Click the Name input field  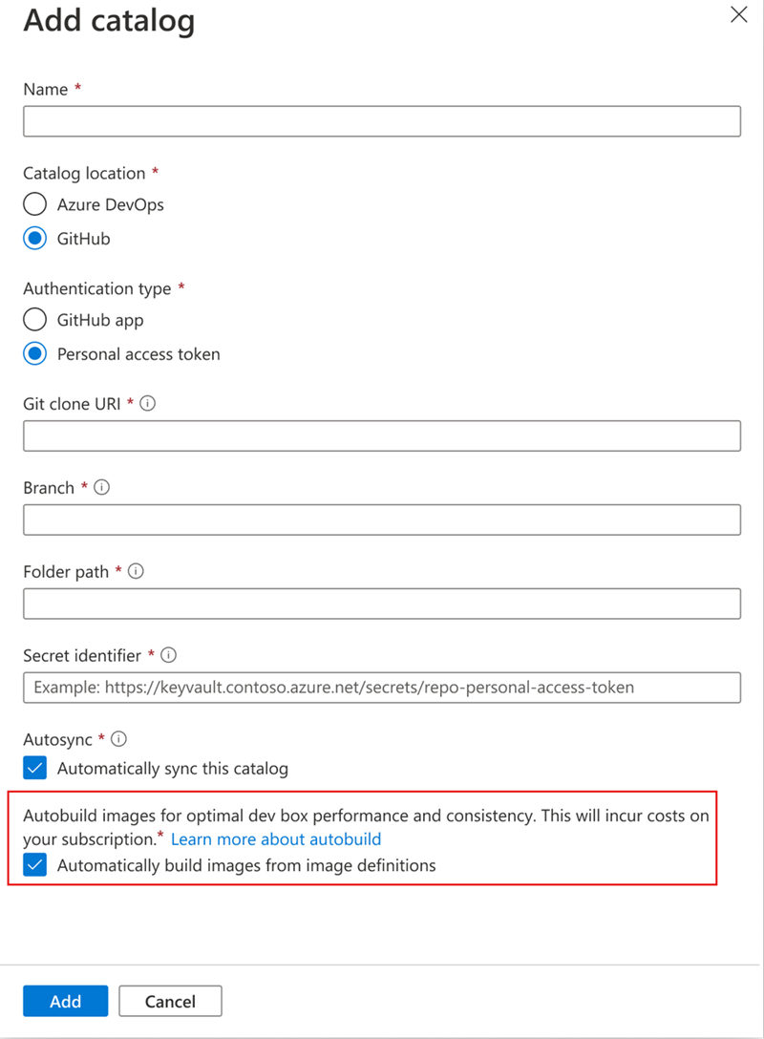click(x=382, y=121)
